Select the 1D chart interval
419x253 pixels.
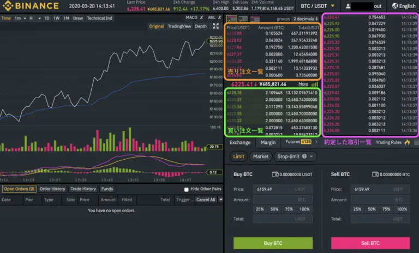pyautogui.click(x=46, y=18)
